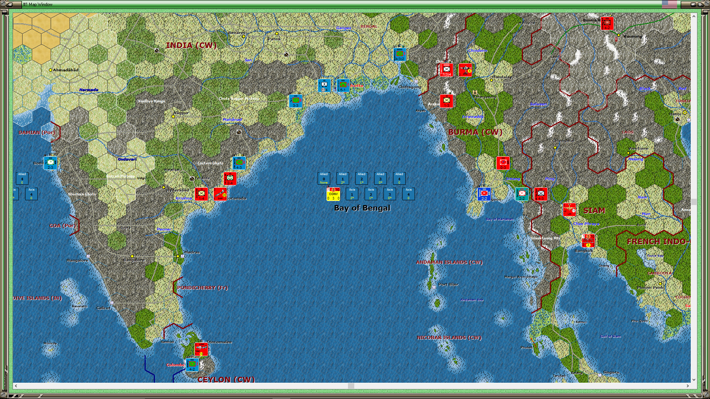
Task: Click the Vientiane city dot
Action: 628,153
